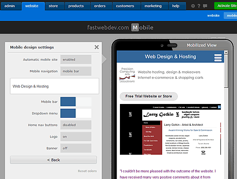This screenshot has height=179, width=237.
Task: Pick the light Mobile bar text color swatch
Action: pos(83,102)
